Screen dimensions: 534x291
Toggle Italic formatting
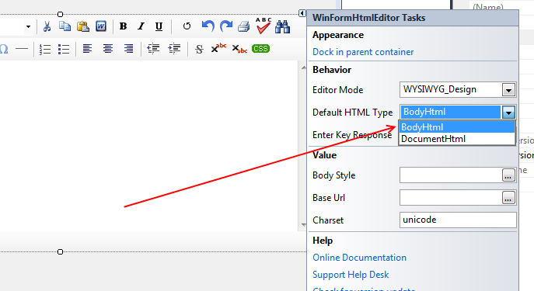point(141,26)
